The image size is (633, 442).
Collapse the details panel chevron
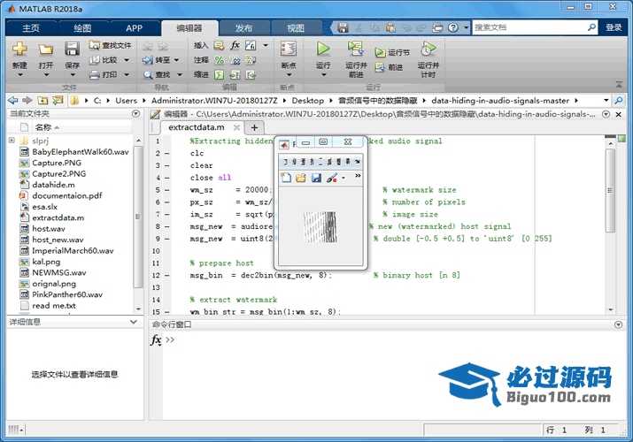pos(133,322)
